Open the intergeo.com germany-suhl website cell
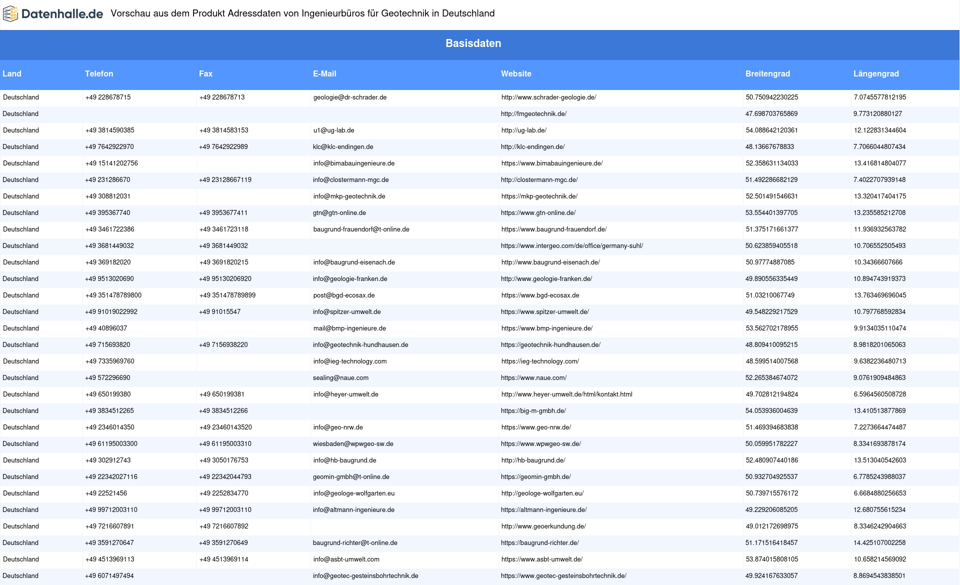Screen dimensions: 960x585 point(572,246)
